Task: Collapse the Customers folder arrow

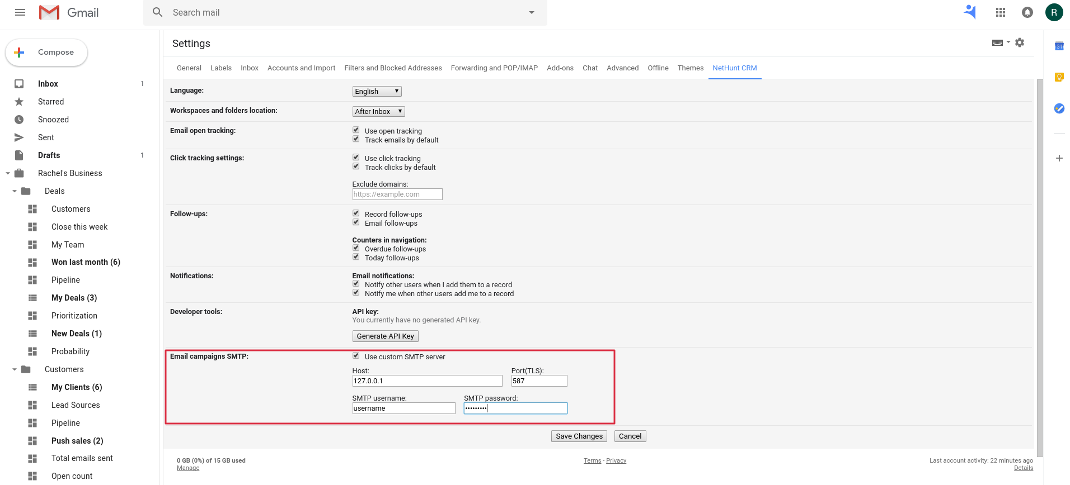Action: (x=15, y=369)
